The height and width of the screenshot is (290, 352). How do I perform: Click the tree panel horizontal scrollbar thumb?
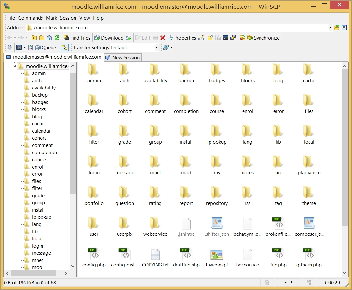coord(33,273)
